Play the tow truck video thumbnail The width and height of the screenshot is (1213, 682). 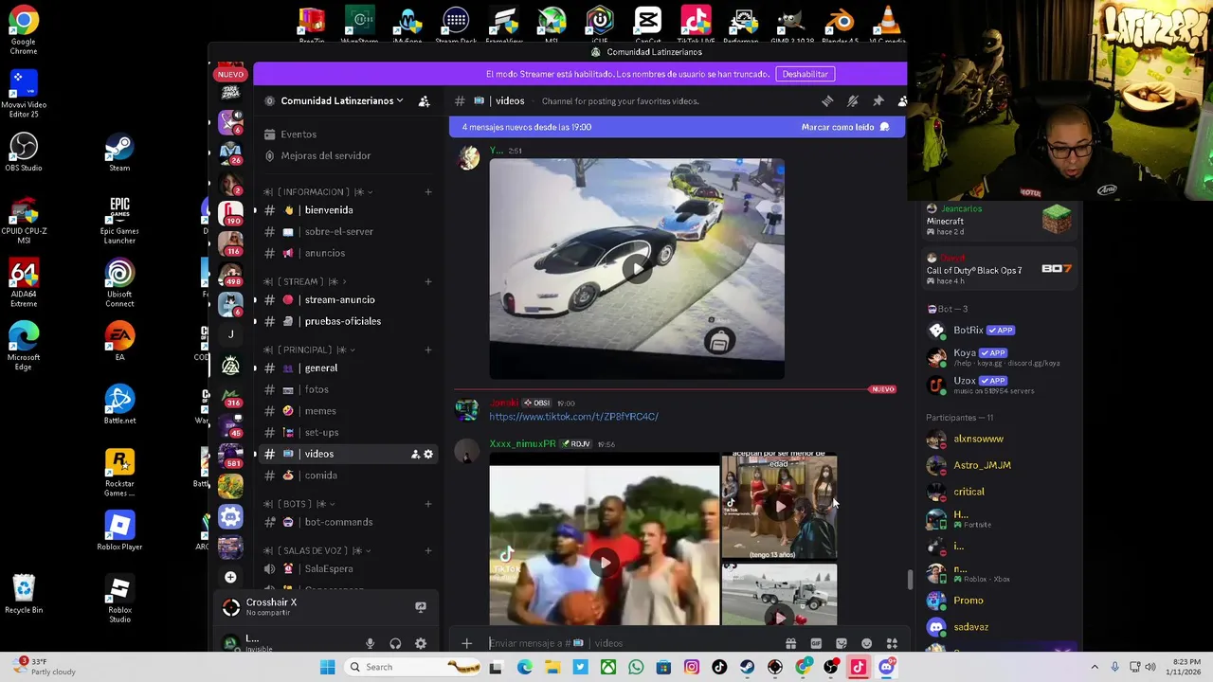(779, 618)
